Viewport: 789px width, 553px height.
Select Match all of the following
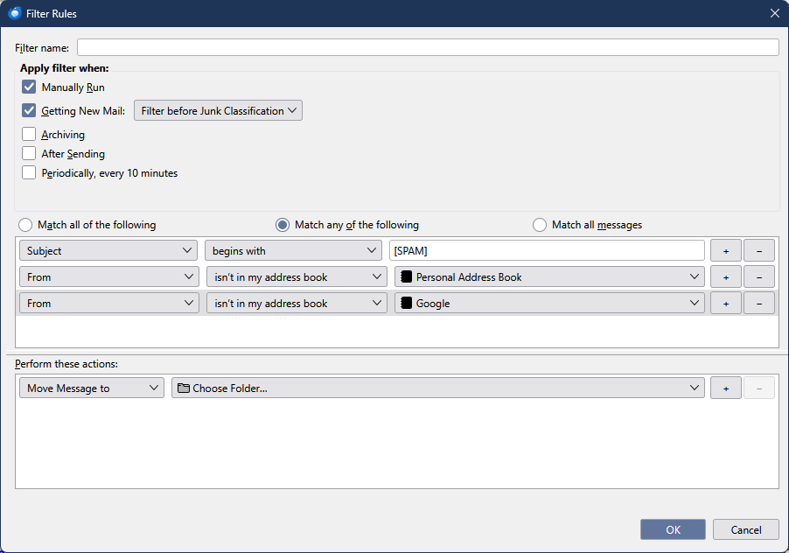[x=24, y=225]
